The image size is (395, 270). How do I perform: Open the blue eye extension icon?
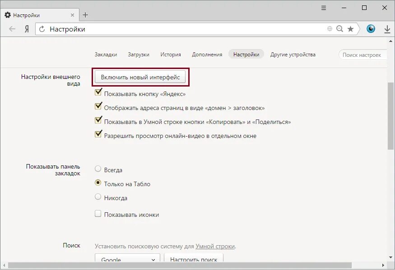[371, 29]
